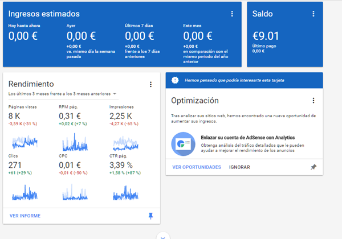Open the Optimización card three-dot menu
Image resolution: width=342 pixels, height=239 pixels.
click(313, 101)
